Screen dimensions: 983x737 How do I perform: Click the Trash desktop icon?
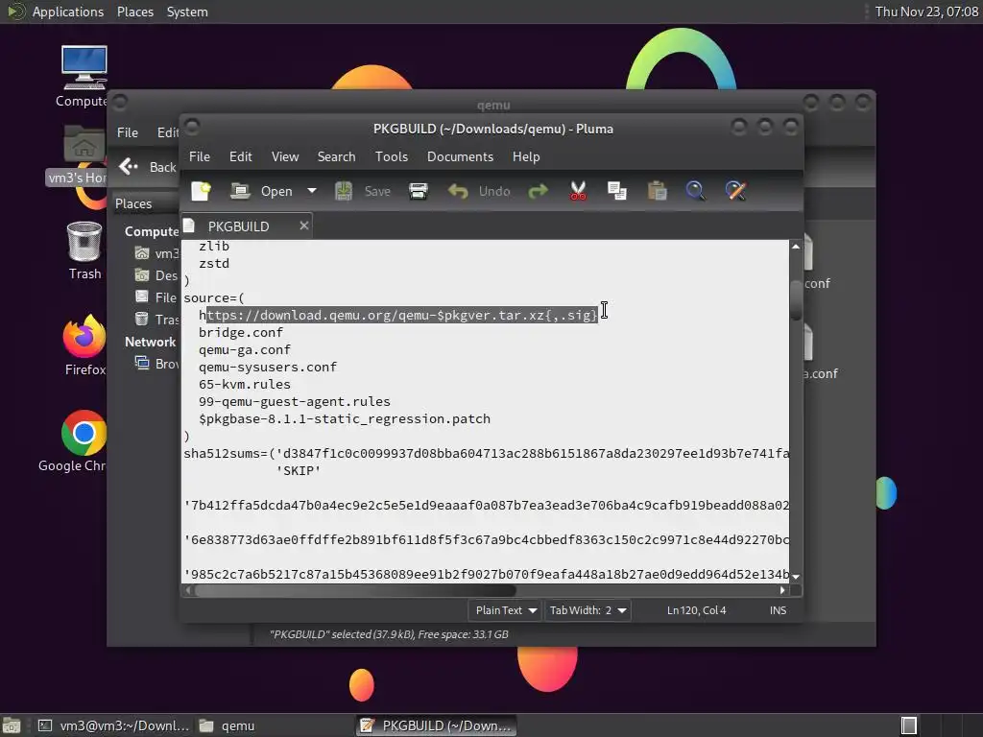[84, 250]
